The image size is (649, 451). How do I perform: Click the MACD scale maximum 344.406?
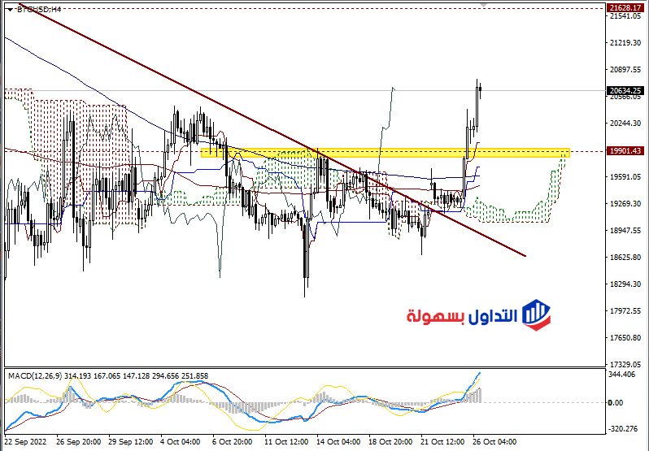click(x=622, y=375)
